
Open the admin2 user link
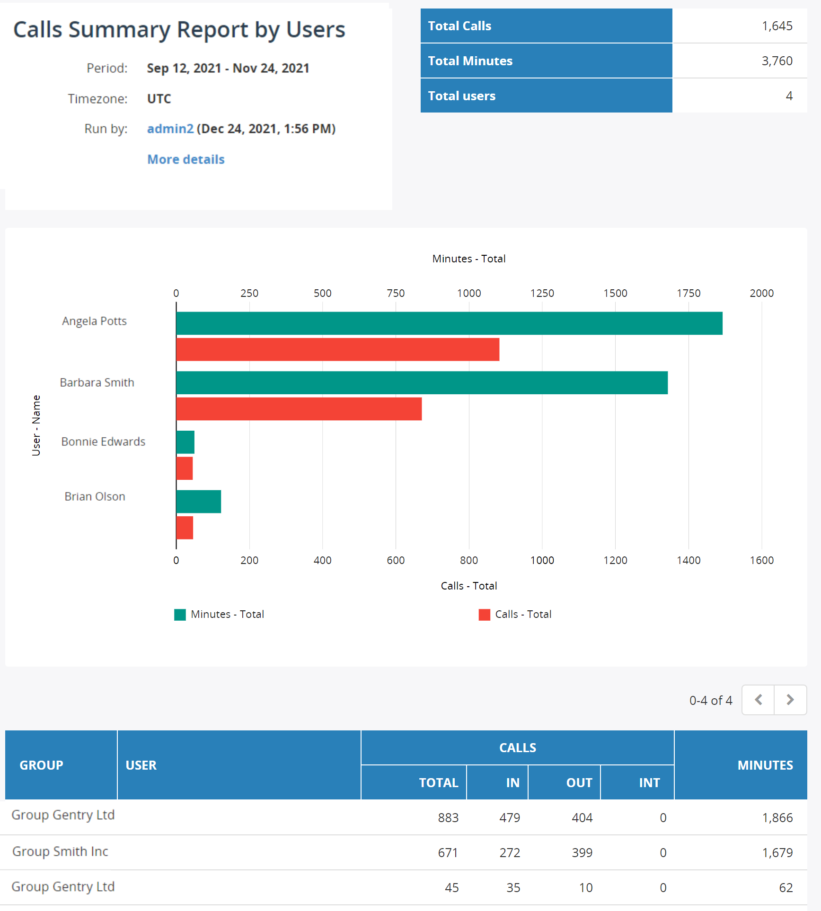coord(170,129)
